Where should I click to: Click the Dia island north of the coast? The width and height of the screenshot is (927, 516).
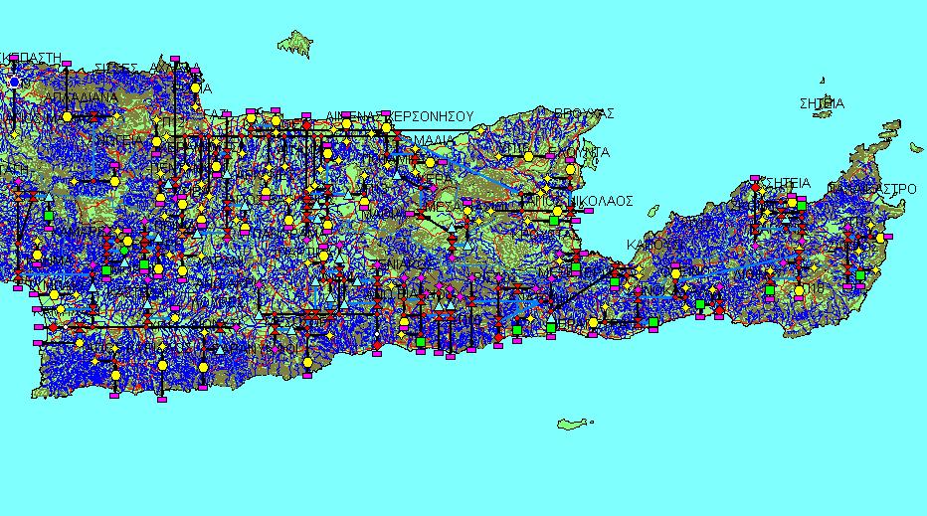point(295,45)
